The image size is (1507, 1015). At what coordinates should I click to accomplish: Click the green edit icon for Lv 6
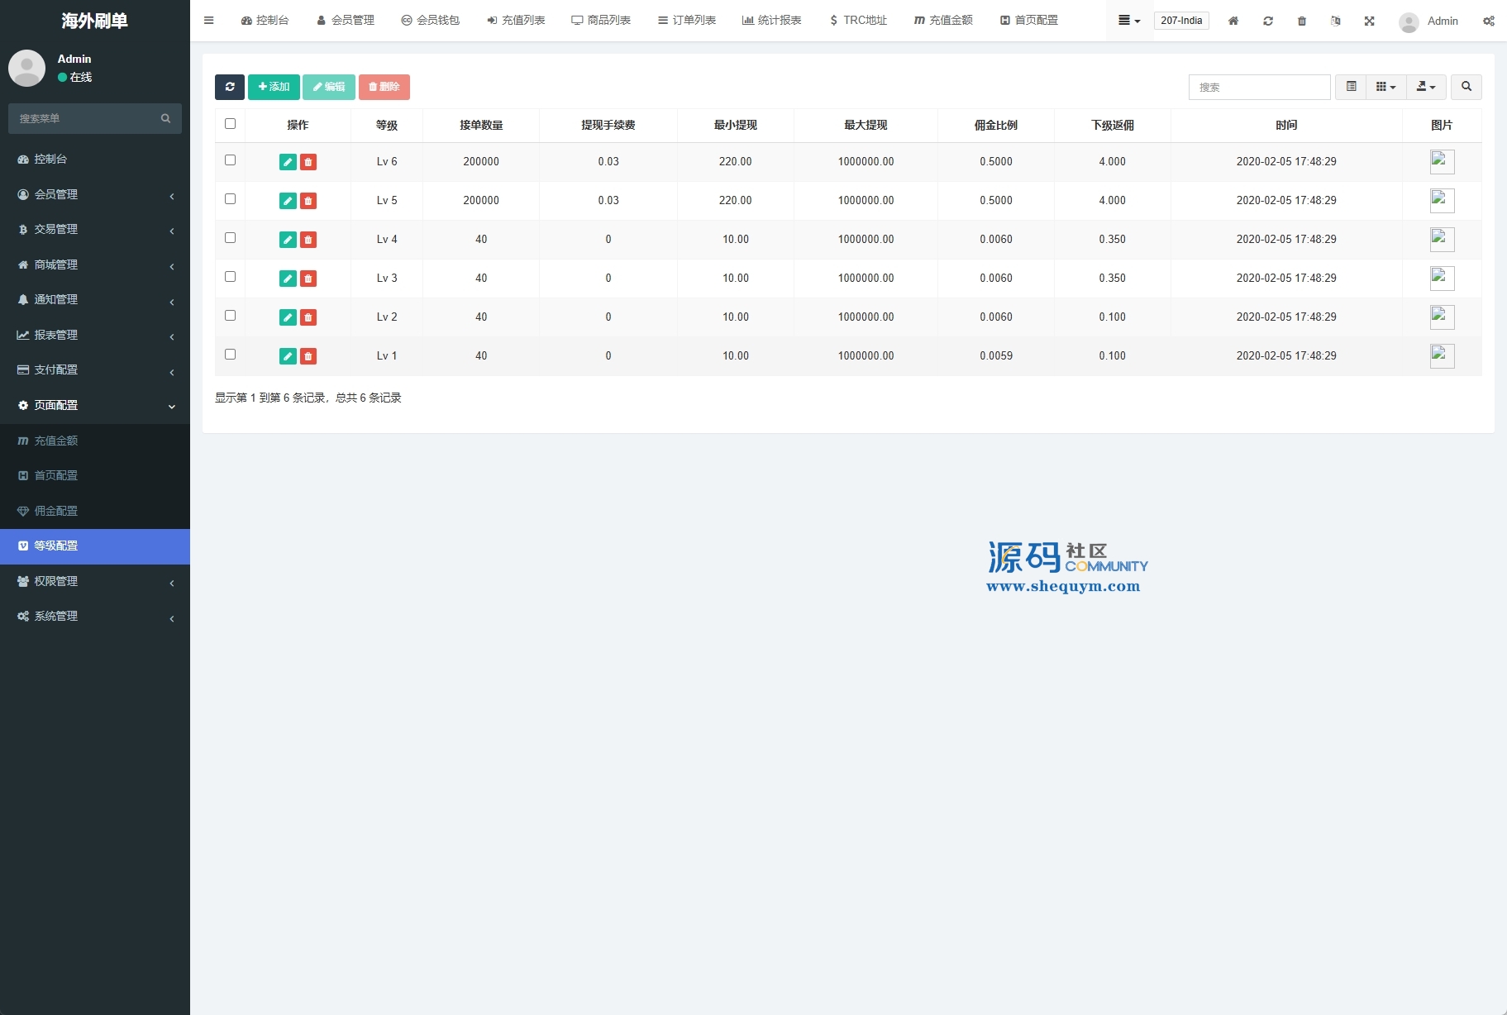[x=288, y=162]
